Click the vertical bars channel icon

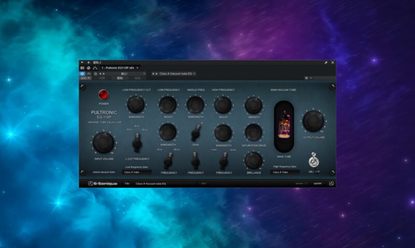[x=82, y=68]
